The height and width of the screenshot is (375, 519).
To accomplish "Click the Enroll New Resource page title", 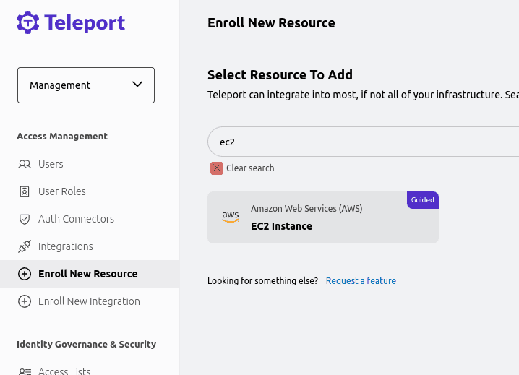I will pyautogui.click(x=271, y=23).
